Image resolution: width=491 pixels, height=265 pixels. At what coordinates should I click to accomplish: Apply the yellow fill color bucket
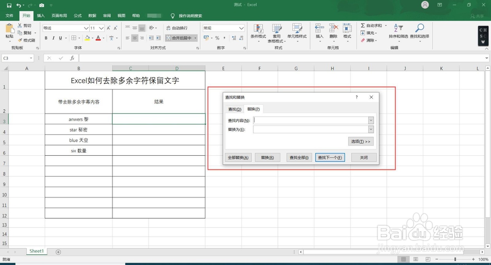[87, 38]
